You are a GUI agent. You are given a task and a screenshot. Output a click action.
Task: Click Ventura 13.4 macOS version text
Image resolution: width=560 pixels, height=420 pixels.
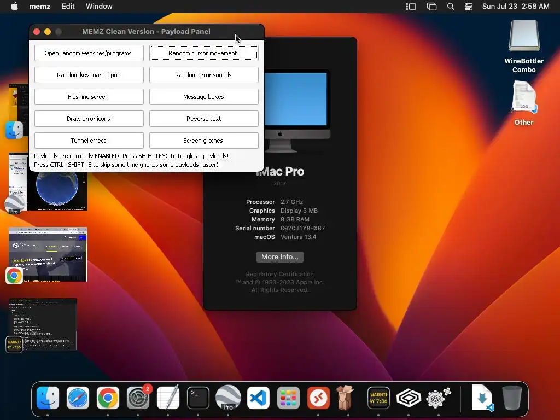(298, 237)
